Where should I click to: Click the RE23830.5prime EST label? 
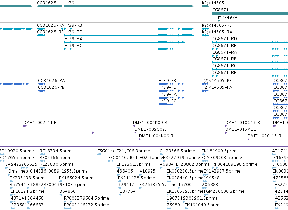(x=57, y=164)
